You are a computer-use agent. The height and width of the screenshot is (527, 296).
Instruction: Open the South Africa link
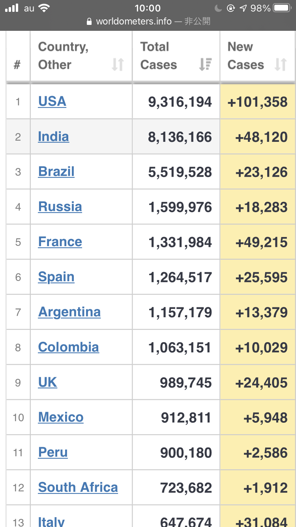(x=78, y=487)
